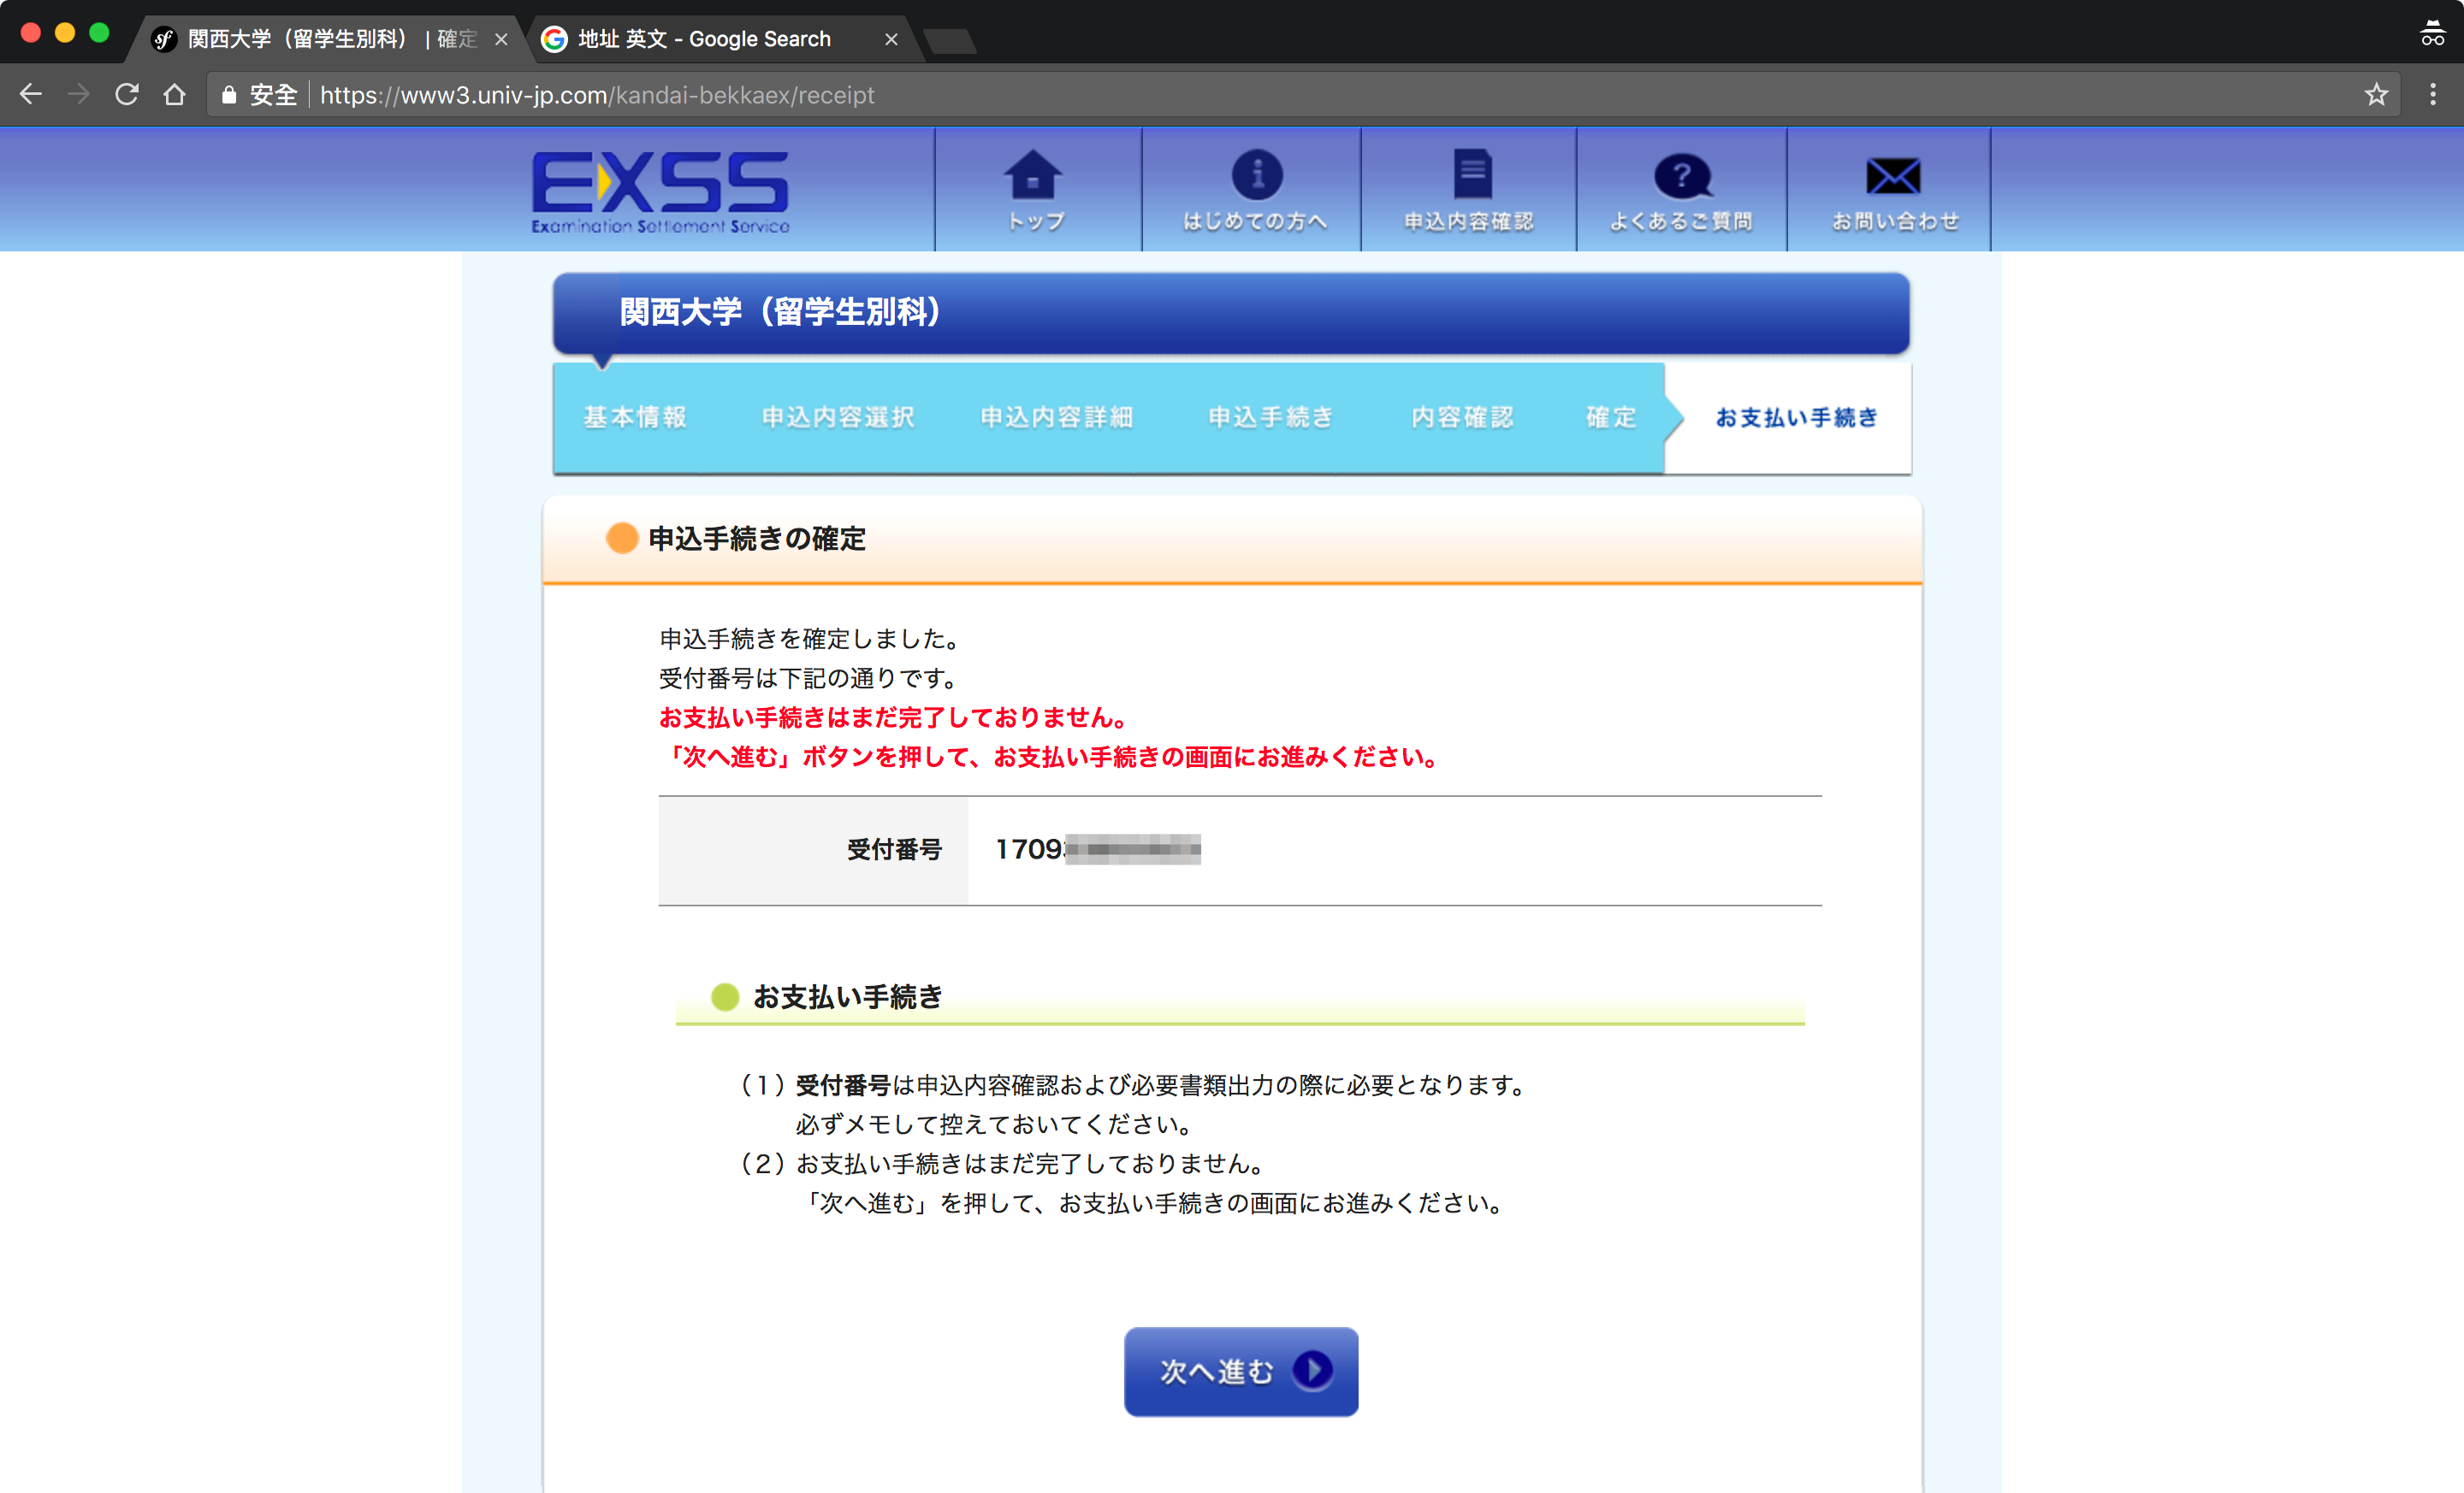
Task: Click the トップ home icon
Action: 1034,178
